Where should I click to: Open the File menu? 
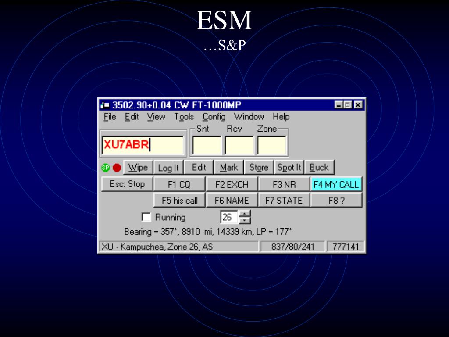[110, 117]
